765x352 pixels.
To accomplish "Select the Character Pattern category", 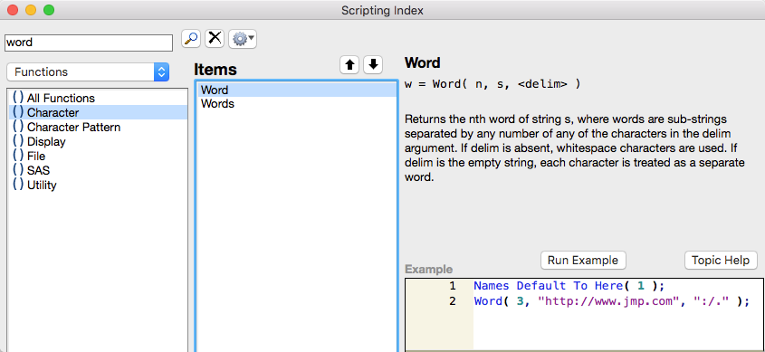I will (98, 128).
